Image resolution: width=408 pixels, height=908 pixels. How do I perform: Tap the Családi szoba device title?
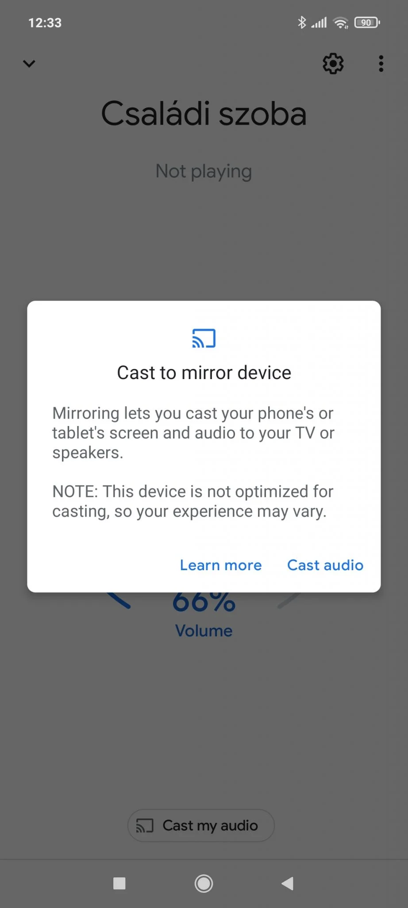coord(204,114)
